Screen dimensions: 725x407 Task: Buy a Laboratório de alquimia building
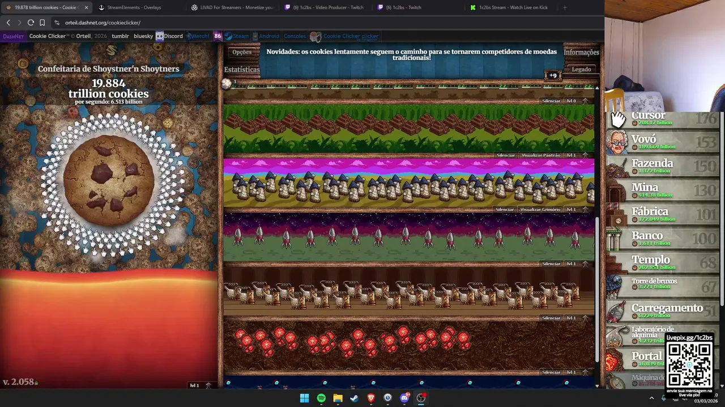(x=634, y=335)
